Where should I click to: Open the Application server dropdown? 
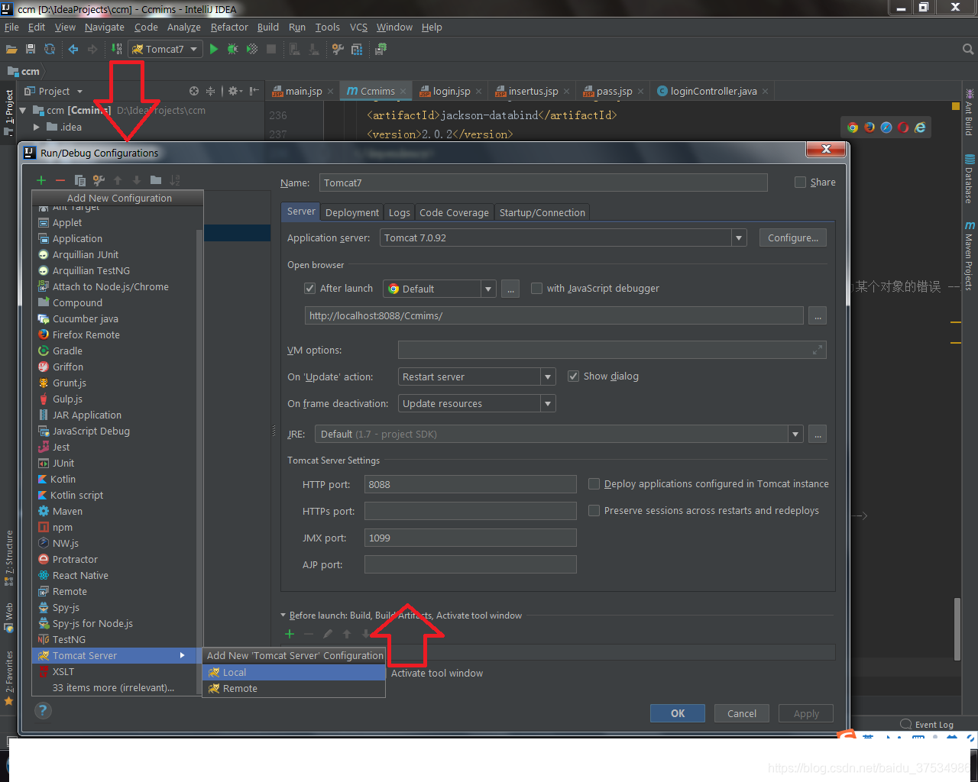739,238
